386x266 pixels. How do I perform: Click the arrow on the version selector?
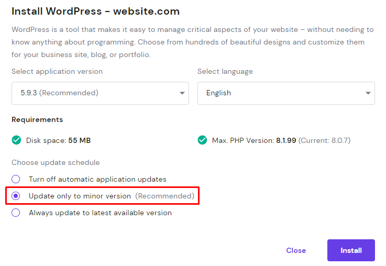coord(182,93)
